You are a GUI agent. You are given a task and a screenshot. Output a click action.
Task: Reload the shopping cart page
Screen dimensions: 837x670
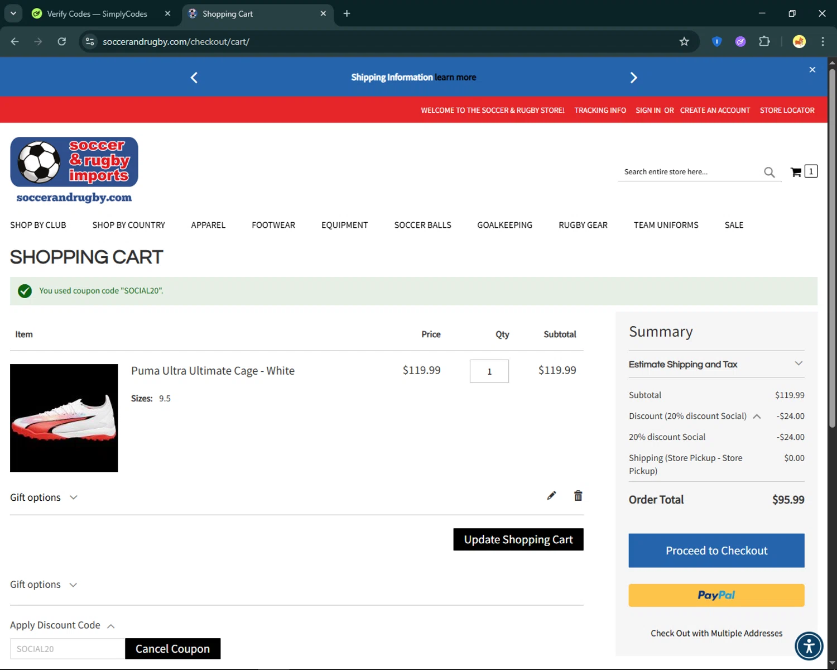click(x=62, y=41)
